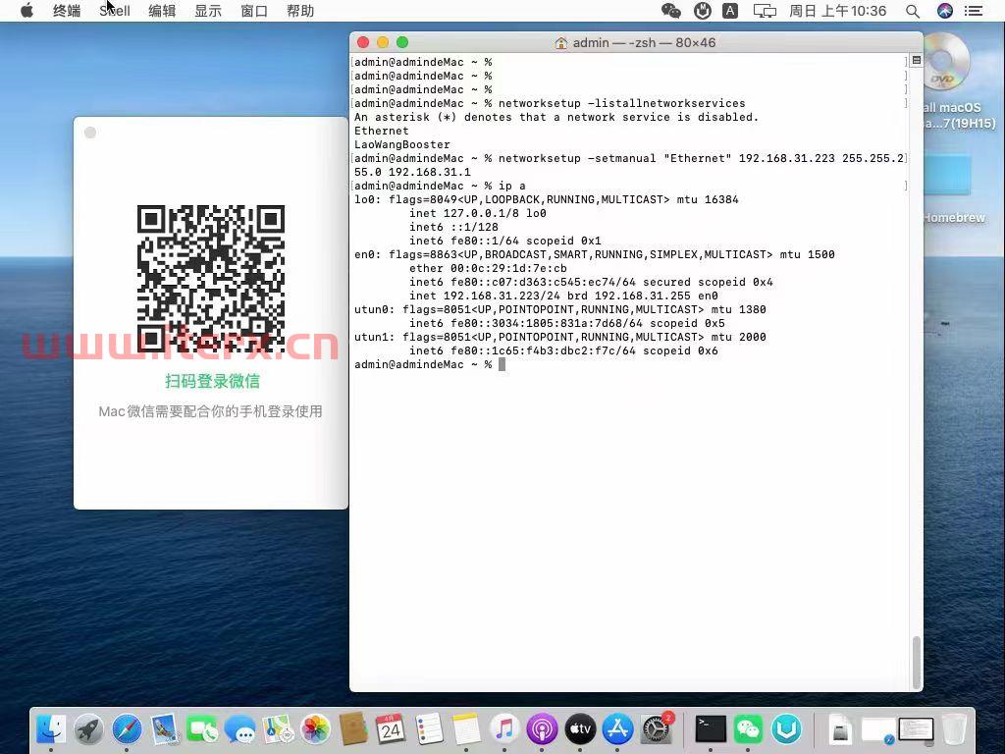Open Notification Center list icon

(974, 11)
